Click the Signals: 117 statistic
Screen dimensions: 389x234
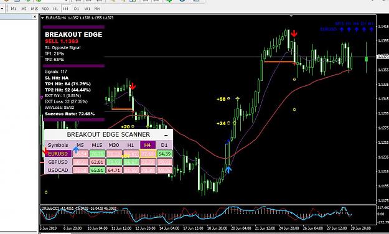(56, 72)
